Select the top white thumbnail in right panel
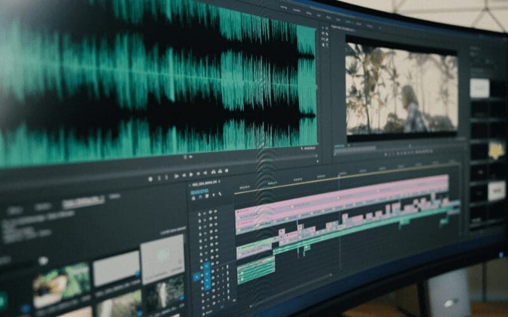The width and height of the screenshot is (508, 317). pos(479,87)
